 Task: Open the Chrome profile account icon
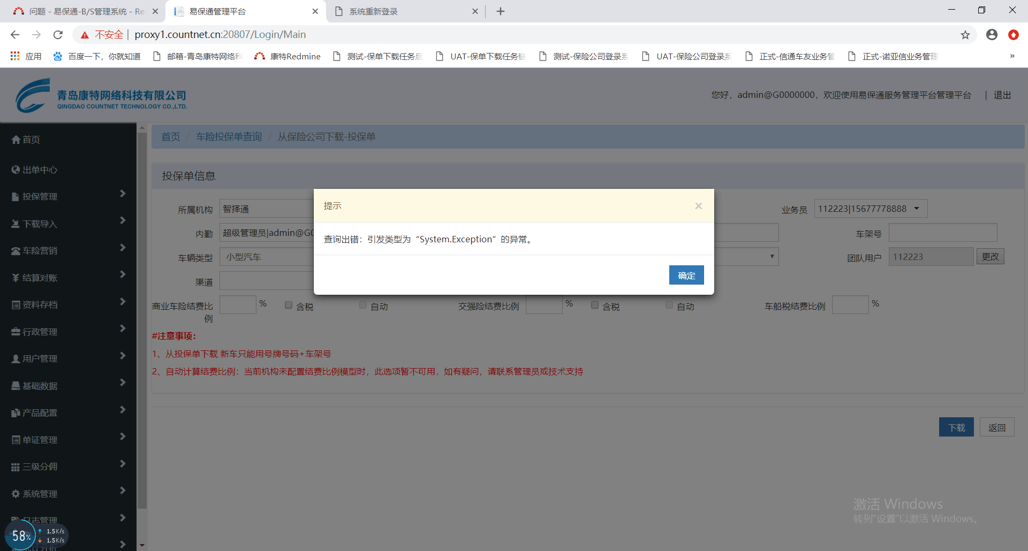[992, 35]
